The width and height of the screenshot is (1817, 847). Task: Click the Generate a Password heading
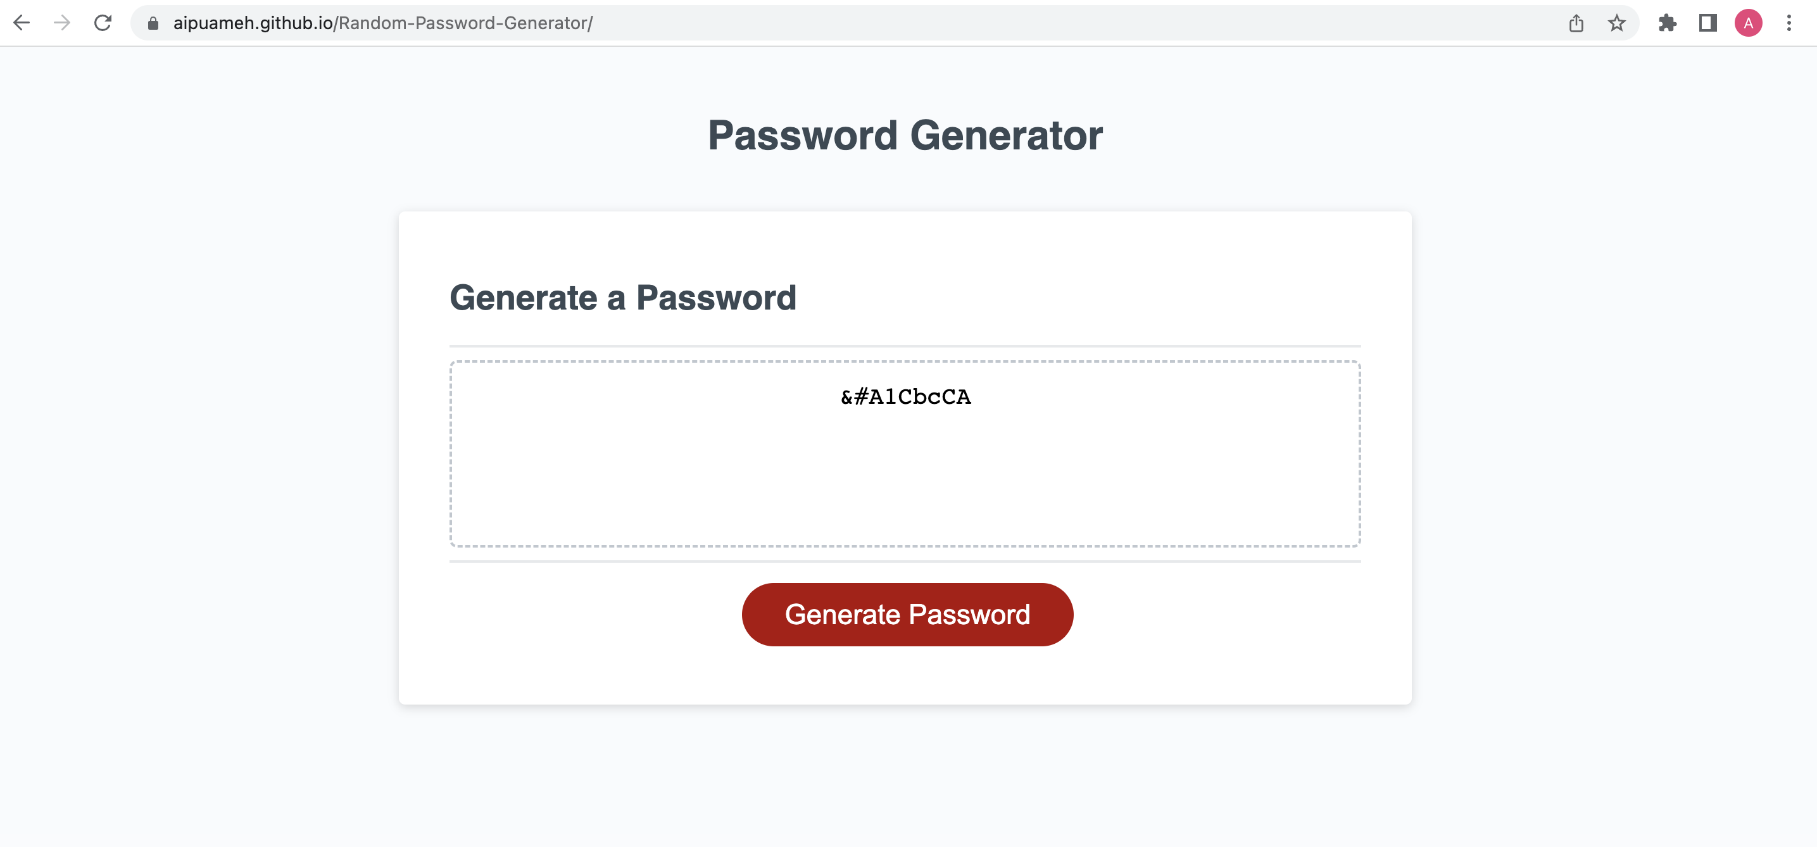coord(624,297)
